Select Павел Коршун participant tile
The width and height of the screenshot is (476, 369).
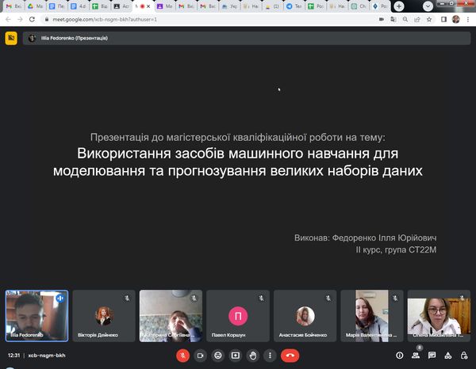237,316
